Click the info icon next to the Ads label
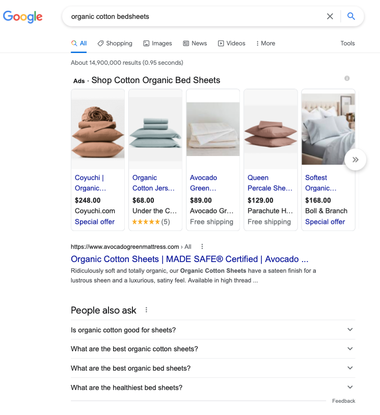Viewport: 380px width, 415px height. coord(347,78)
